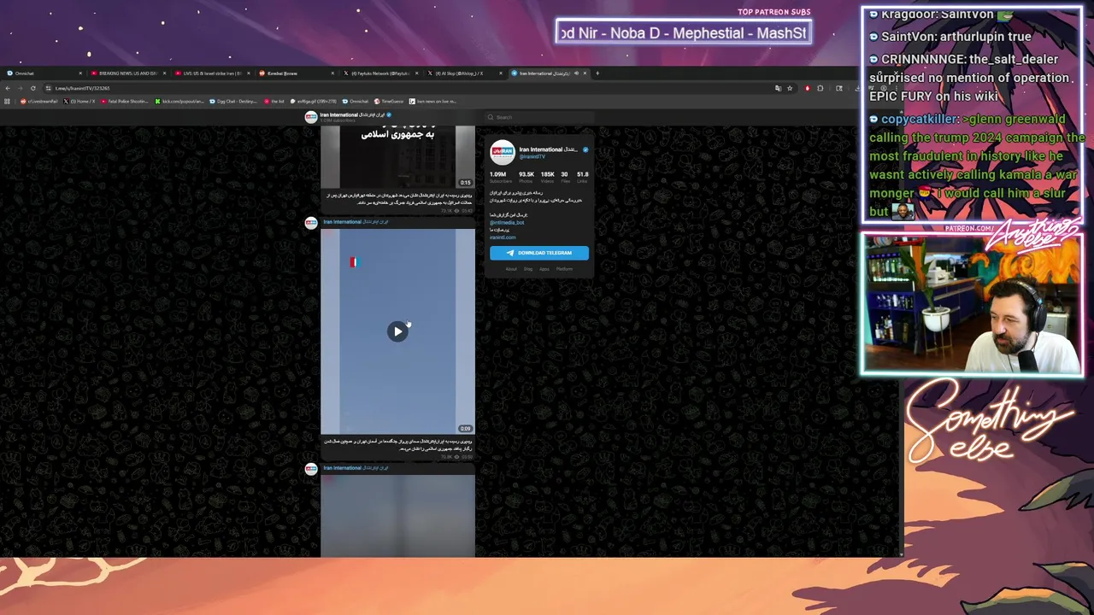Screen dimensions: 1094x615
Task: Click the 30 Files stat
Action: pos(564,177)
